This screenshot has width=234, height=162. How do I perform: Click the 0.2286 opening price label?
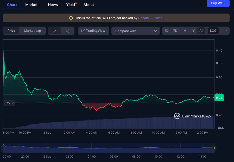tap(9, 103)
